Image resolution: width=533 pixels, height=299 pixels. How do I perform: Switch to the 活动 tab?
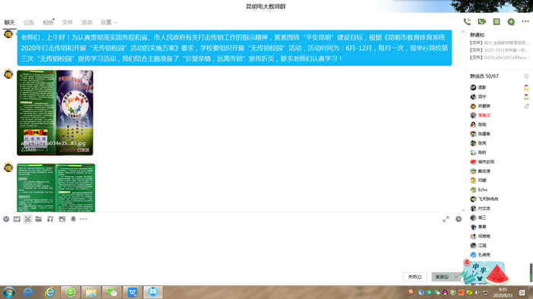point(87,22)
